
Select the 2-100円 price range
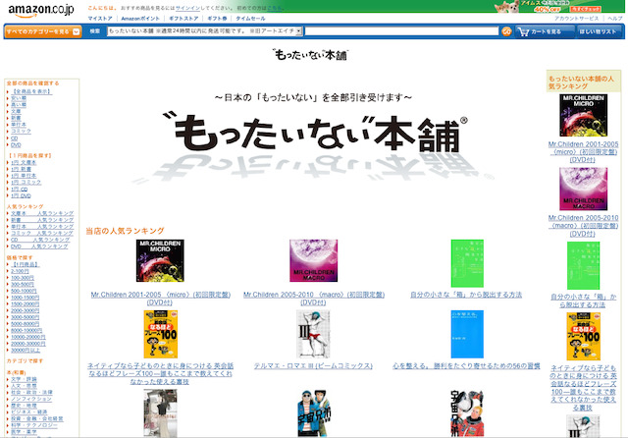click(x=20, y=271)
